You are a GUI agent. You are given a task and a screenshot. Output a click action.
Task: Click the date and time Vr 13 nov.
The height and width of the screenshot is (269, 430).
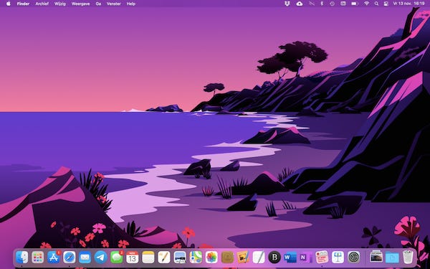tap(408, 4)
